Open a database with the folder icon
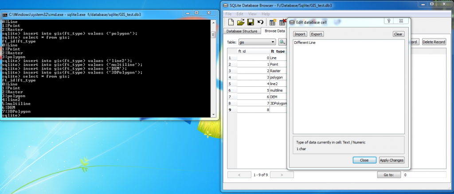The height and width of the screenshot is (194, 454). point(241,22)
